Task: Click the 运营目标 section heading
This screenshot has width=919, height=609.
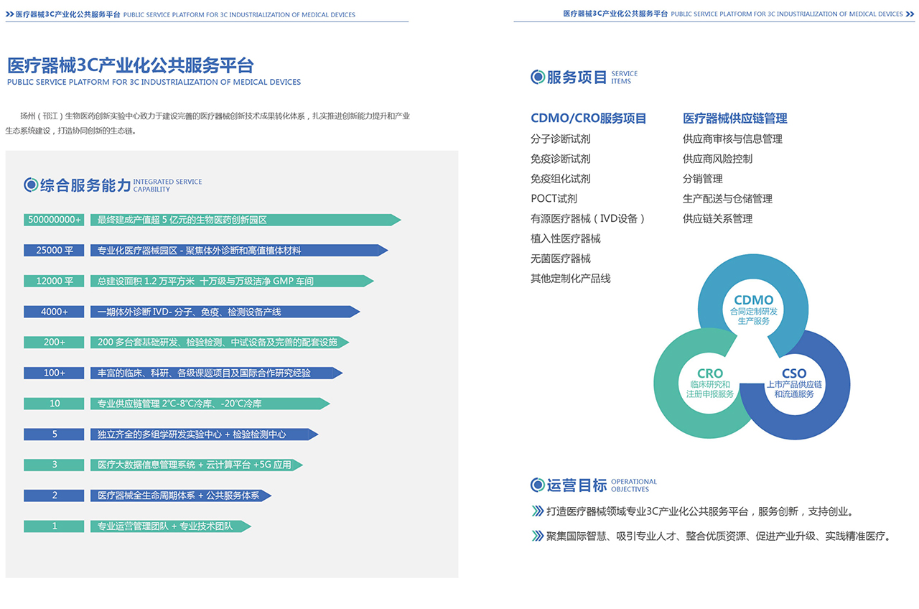Action: (577, 485)
